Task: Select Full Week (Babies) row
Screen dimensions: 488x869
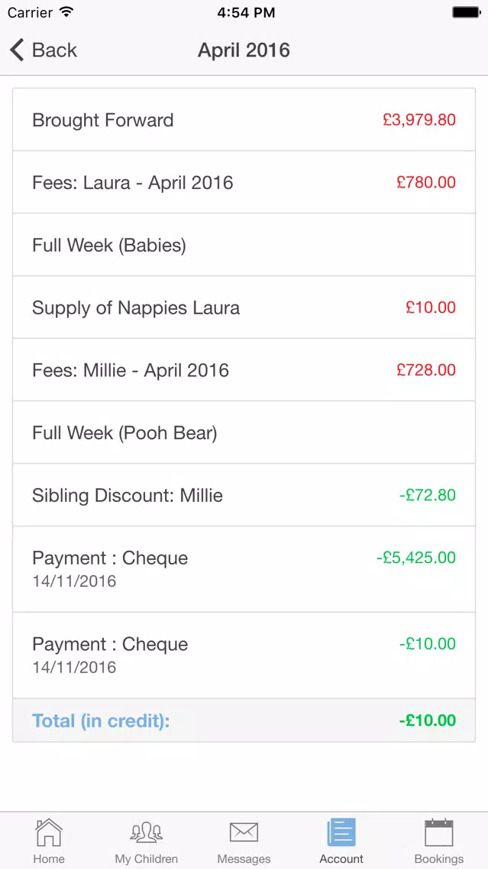Action: click(x=244, y=245)
